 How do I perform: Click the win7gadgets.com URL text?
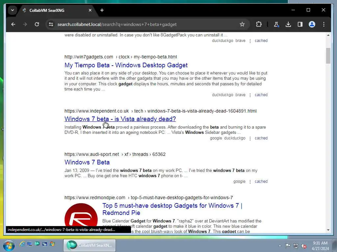(x=89, y=57)
